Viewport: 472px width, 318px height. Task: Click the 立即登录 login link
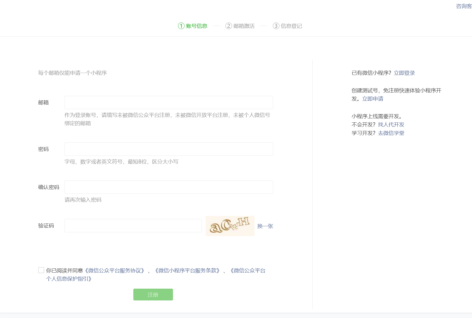(404, 73)
